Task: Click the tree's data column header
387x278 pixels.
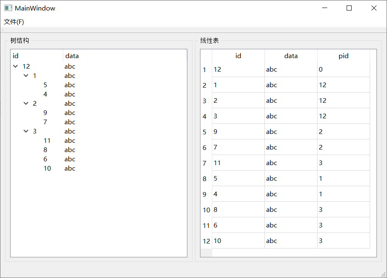Action: [125, 56]
